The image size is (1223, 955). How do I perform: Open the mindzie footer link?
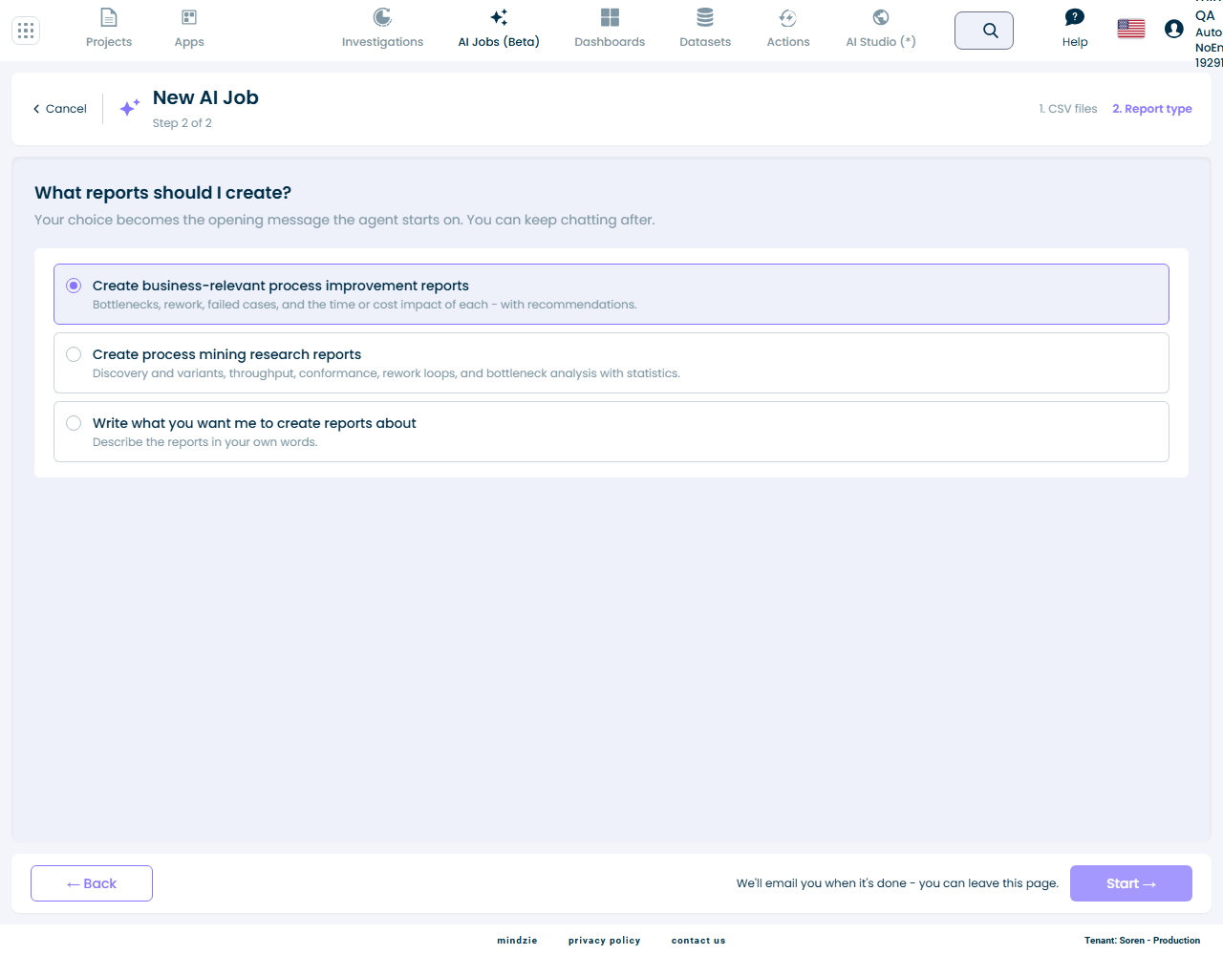point(517,941)
